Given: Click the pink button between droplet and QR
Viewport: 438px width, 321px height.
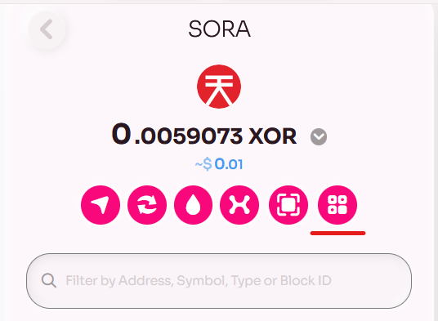Looking at the screenshot, I should (x=239, y=205).
